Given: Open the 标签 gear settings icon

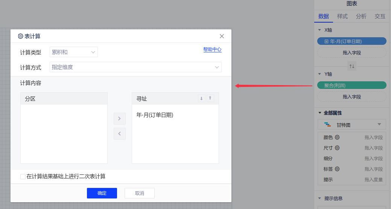Looking at the screenshot, I should pos(337,169).
